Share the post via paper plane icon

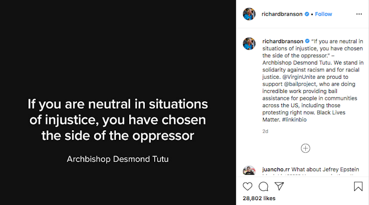[x=279, y=186]
